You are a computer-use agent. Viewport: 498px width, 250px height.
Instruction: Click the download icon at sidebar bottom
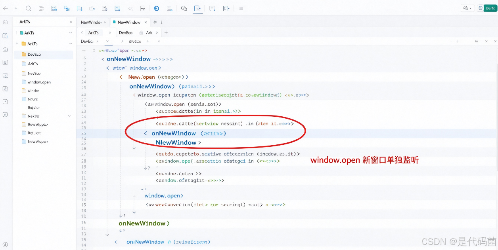pos(5,245)
